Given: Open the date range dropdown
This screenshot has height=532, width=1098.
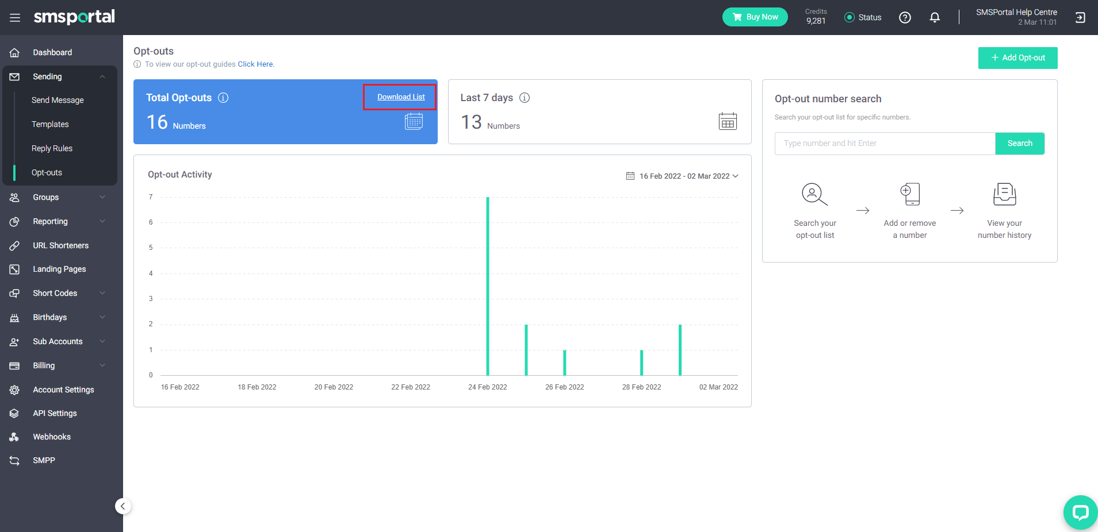Looking at the screenshot, I should [x=682, y=176].
